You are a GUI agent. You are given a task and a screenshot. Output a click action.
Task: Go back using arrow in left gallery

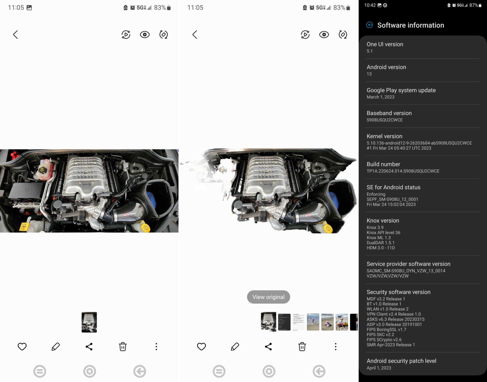(x=15, y=35)
